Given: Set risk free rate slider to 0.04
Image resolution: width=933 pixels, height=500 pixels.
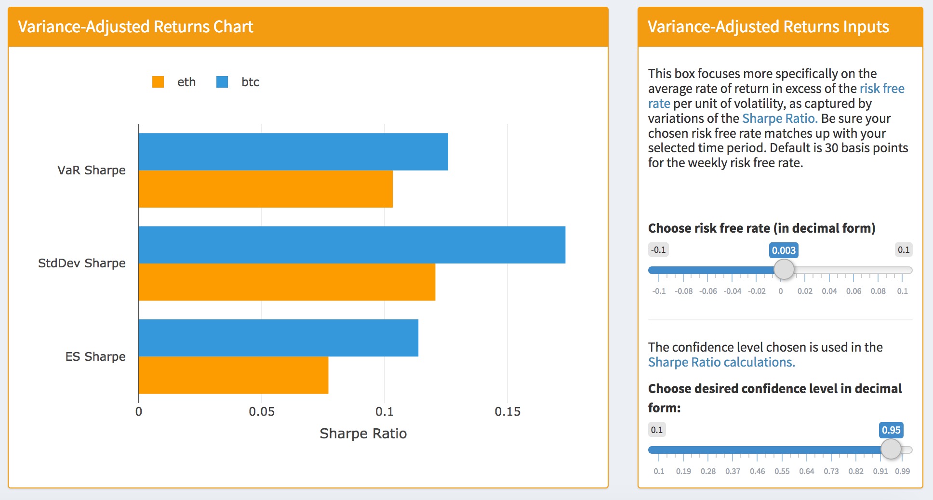Looking at the screenshot, I should (x=829, y=270).
